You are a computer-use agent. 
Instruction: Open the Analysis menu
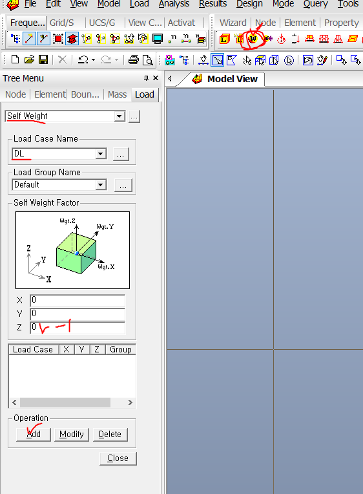tap(174, 4)
